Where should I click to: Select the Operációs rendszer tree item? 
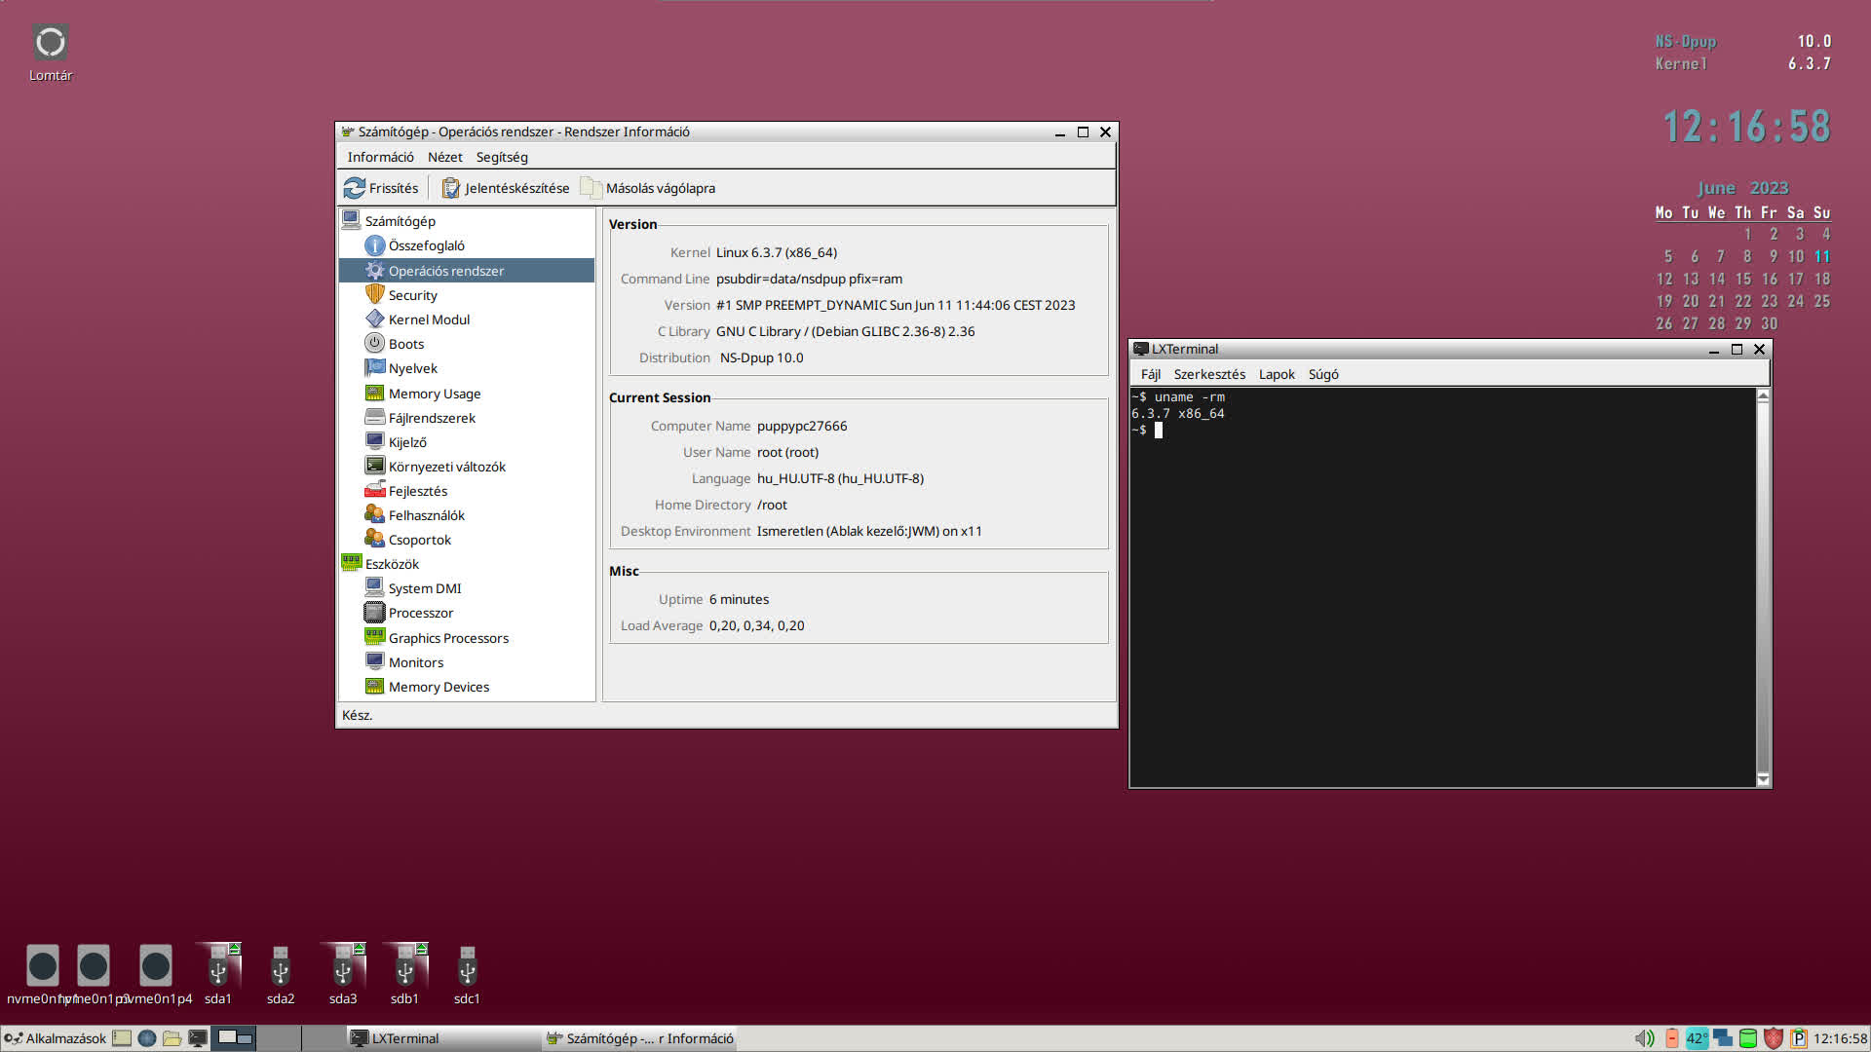(x=446, y=270)
